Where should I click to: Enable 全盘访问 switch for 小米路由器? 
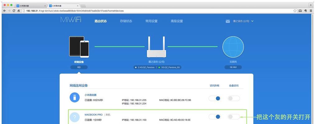click(234, 98)
